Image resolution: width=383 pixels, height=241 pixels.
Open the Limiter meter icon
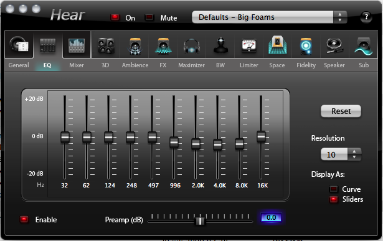[248, 46]
